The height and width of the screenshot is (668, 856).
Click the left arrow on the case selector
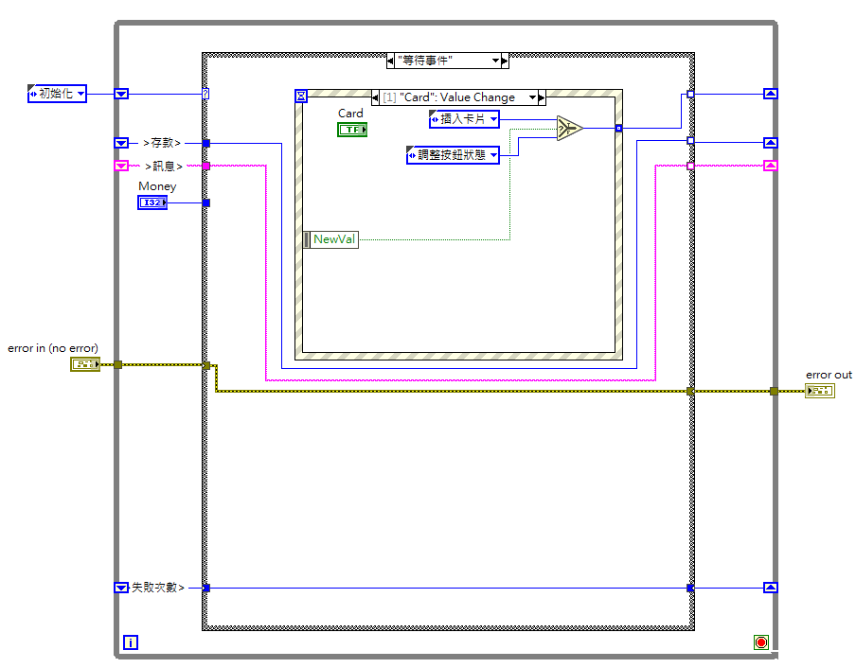click(391, 60)
